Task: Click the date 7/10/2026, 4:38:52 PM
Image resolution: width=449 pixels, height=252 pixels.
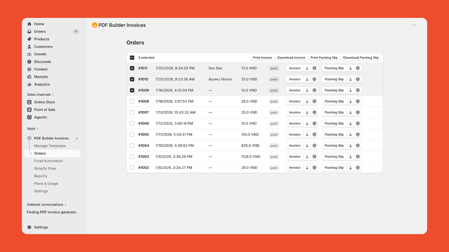Action: 175,146
